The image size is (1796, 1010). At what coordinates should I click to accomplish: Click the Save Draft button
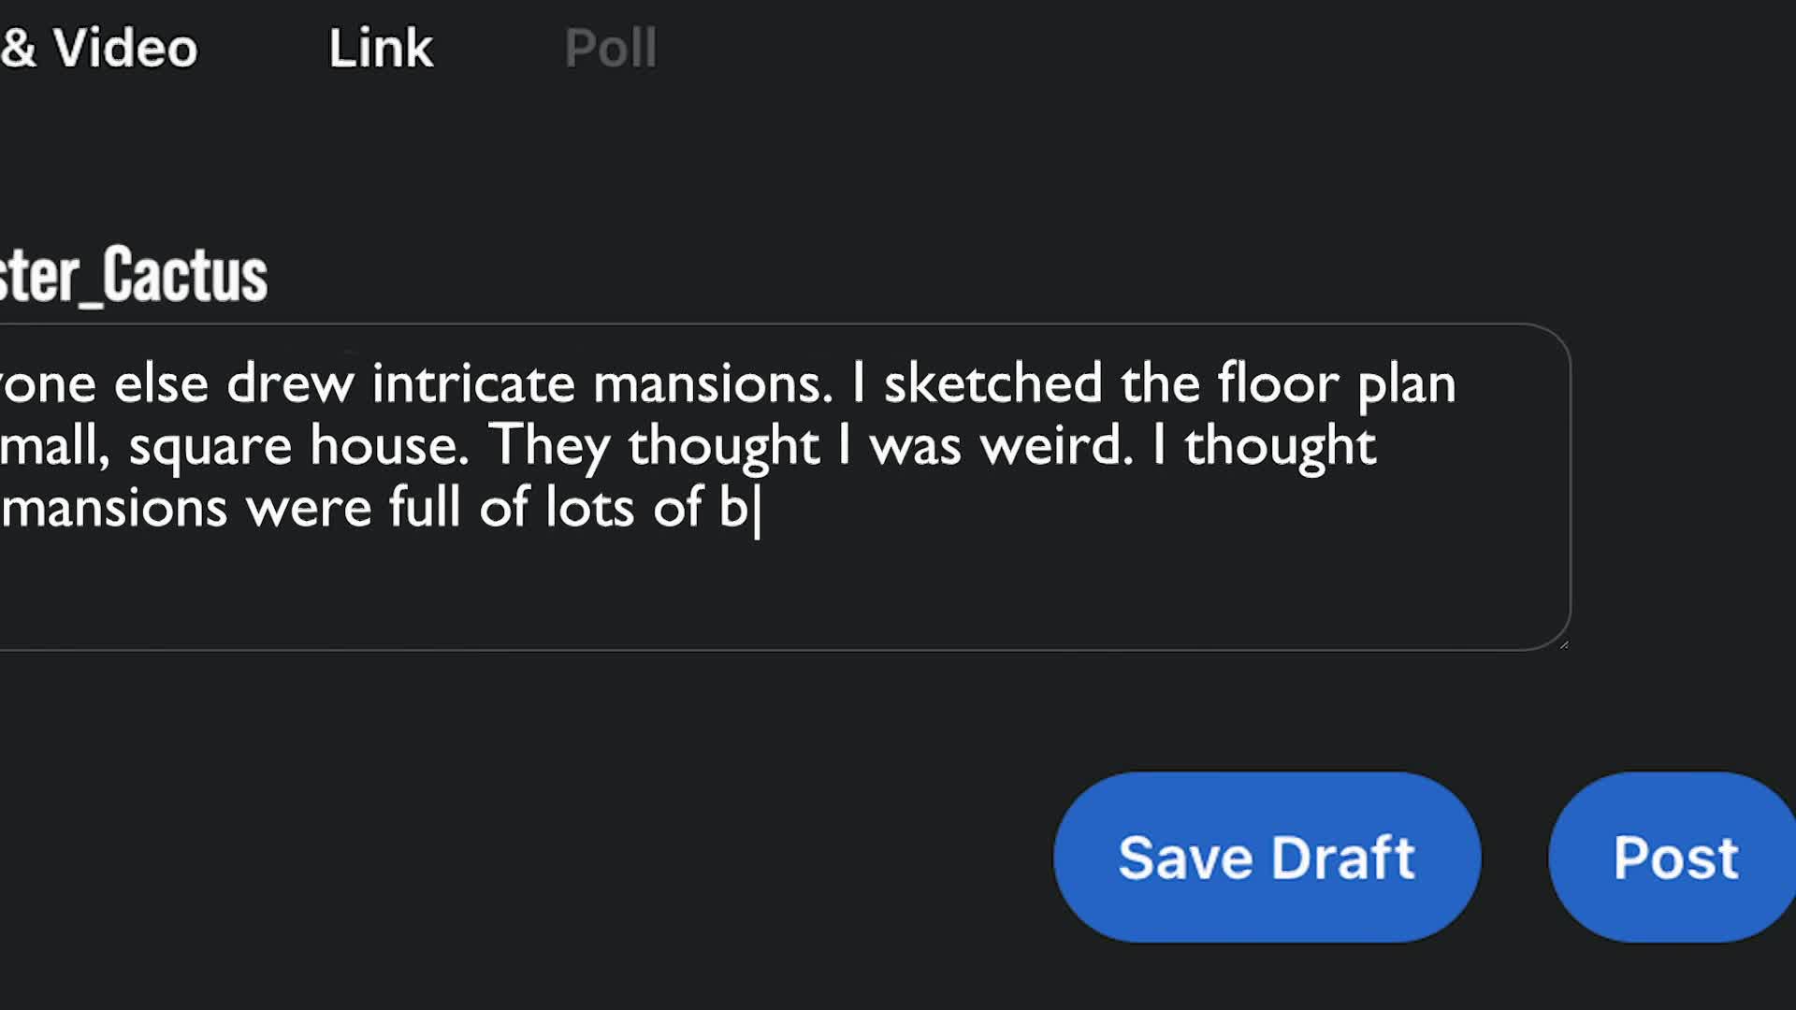(x=1267, y=857)
